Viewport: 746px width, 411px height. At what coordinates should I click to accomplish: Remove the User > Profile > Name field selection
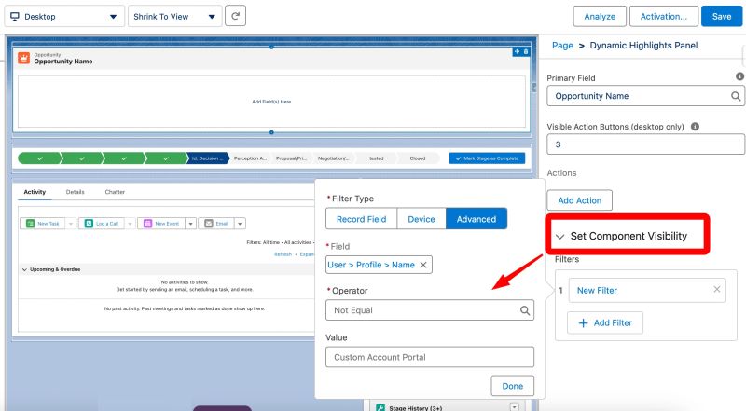coord(423,265)
